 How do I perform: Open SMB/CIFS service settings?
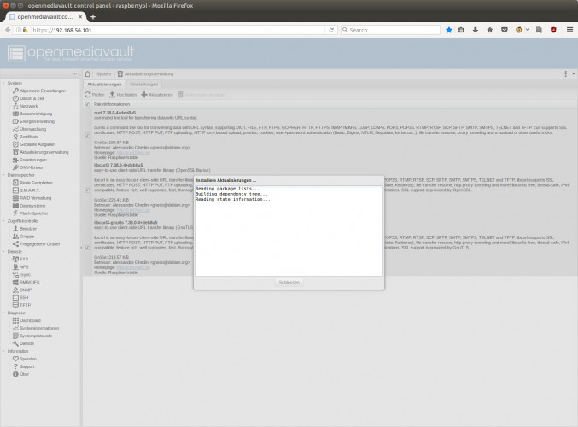click(x=26, y=283)
